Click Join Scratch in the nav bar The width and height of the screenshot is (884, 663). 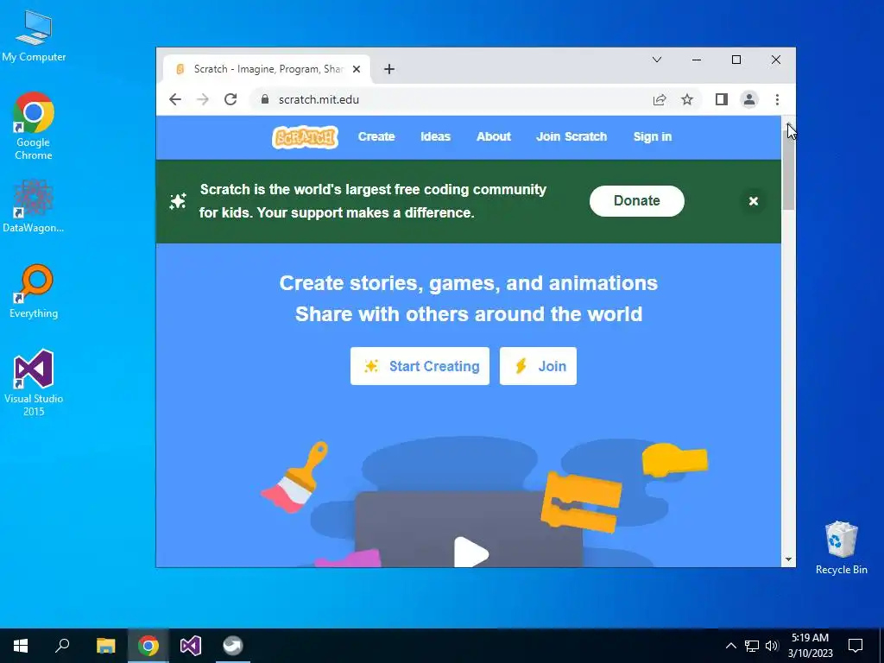click(571, 136)
